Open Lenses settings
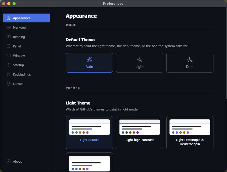 click(x=27, y=84)
